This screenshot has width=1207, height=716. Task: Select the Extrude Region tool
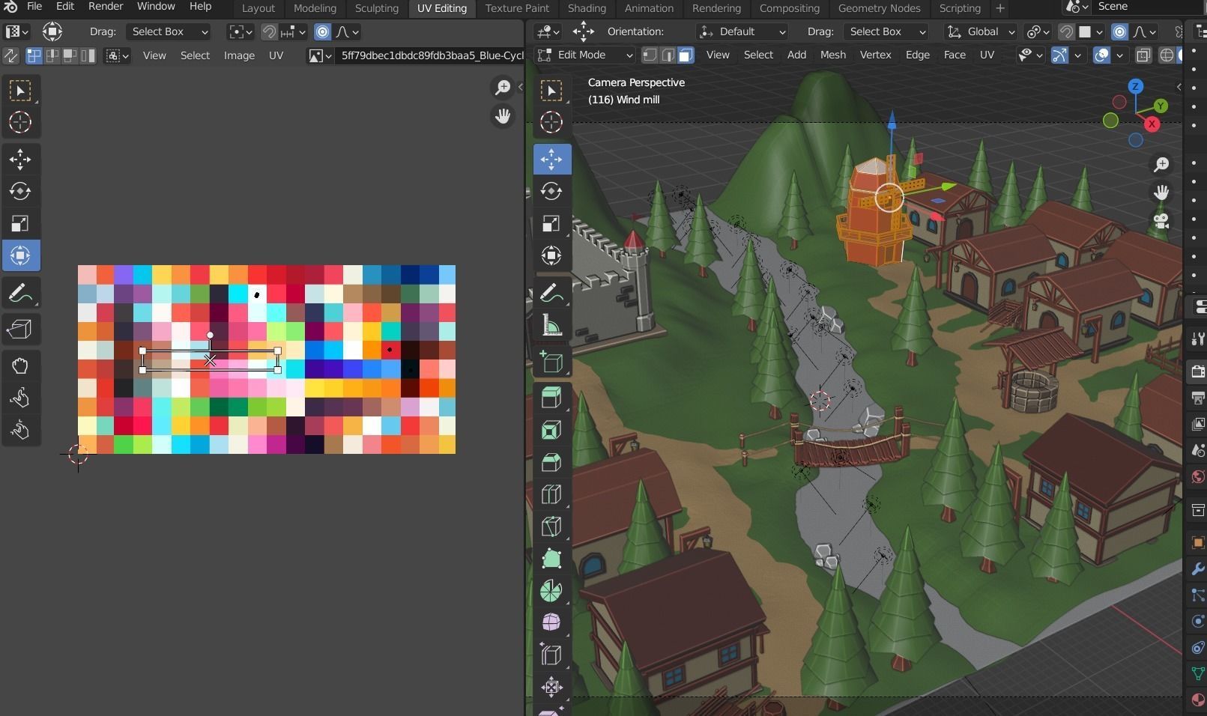[551, 398]
